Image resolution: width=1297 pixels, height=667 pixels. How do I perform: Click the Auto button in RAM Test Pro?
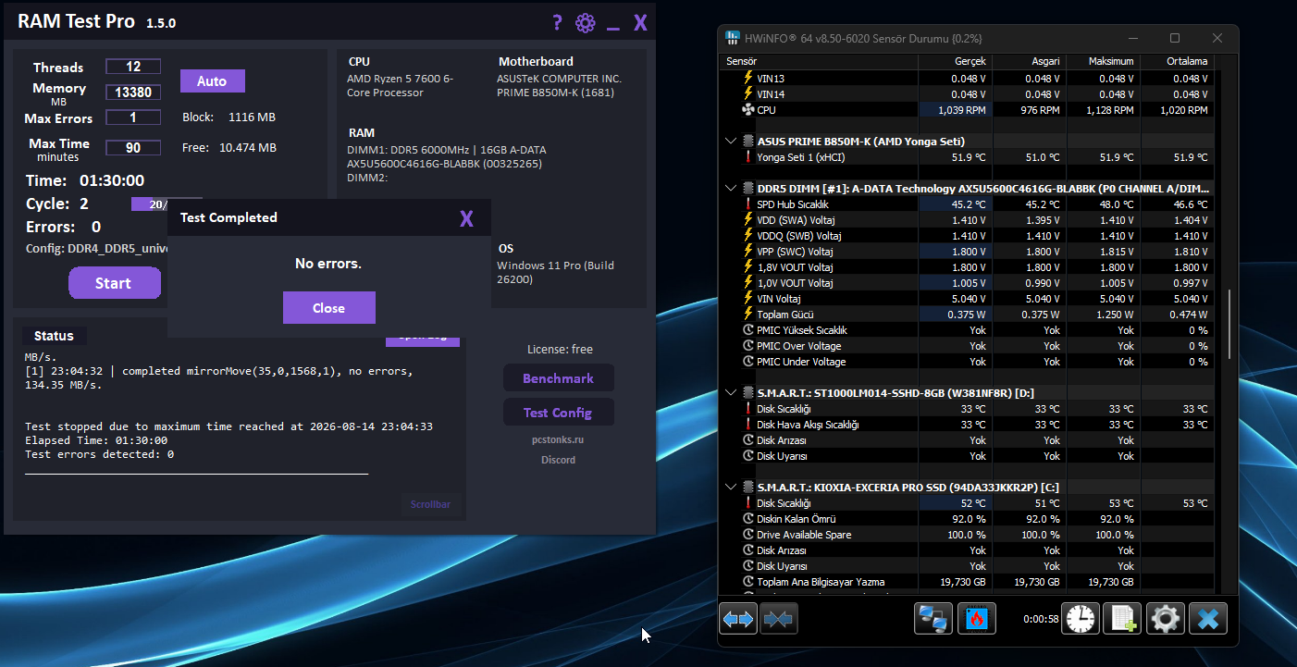point(212,81)
